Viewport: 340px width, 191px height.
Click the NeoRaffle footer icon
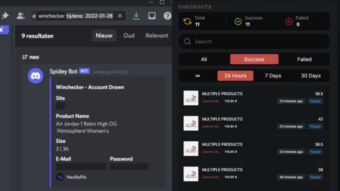(x=60, y=177)
